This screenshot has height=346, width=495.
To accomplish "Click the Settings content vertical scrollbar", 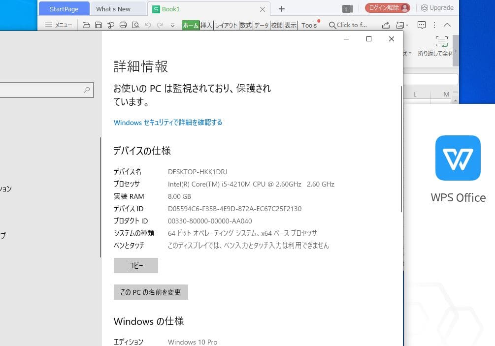I will tap(401, 149).
